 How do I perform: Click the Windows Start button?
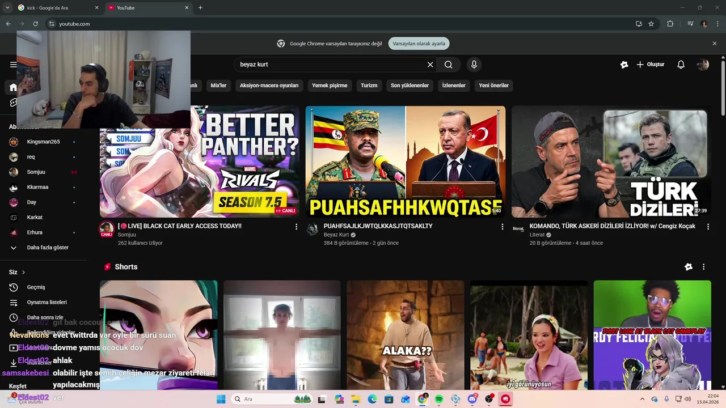click(x=221, y=399)
